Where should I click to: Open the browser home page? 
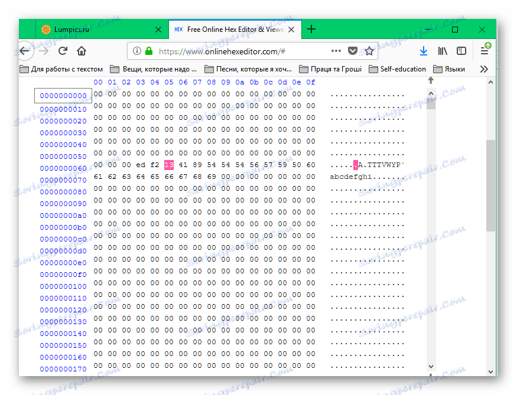(82, 51)
